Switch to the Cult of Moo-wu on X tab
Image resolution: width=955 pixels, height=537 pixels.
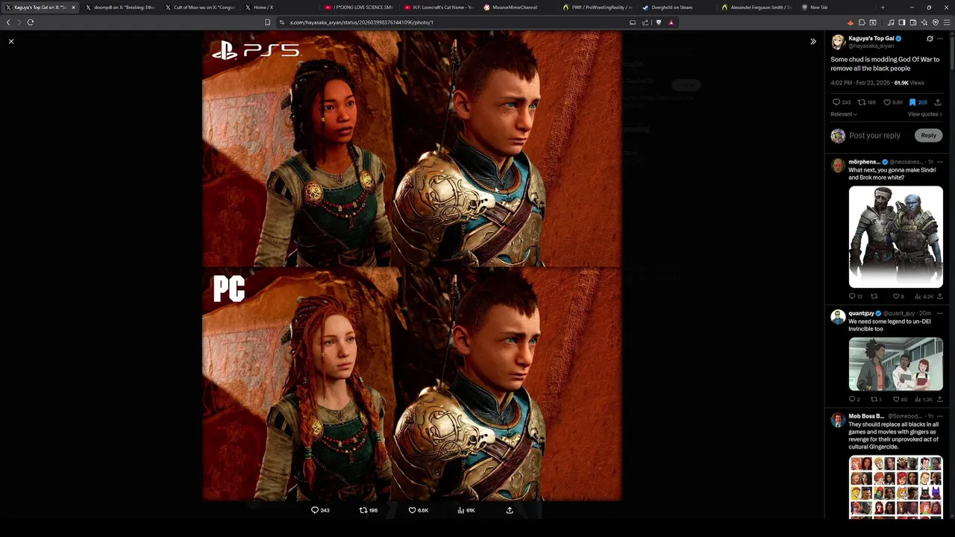200,7
